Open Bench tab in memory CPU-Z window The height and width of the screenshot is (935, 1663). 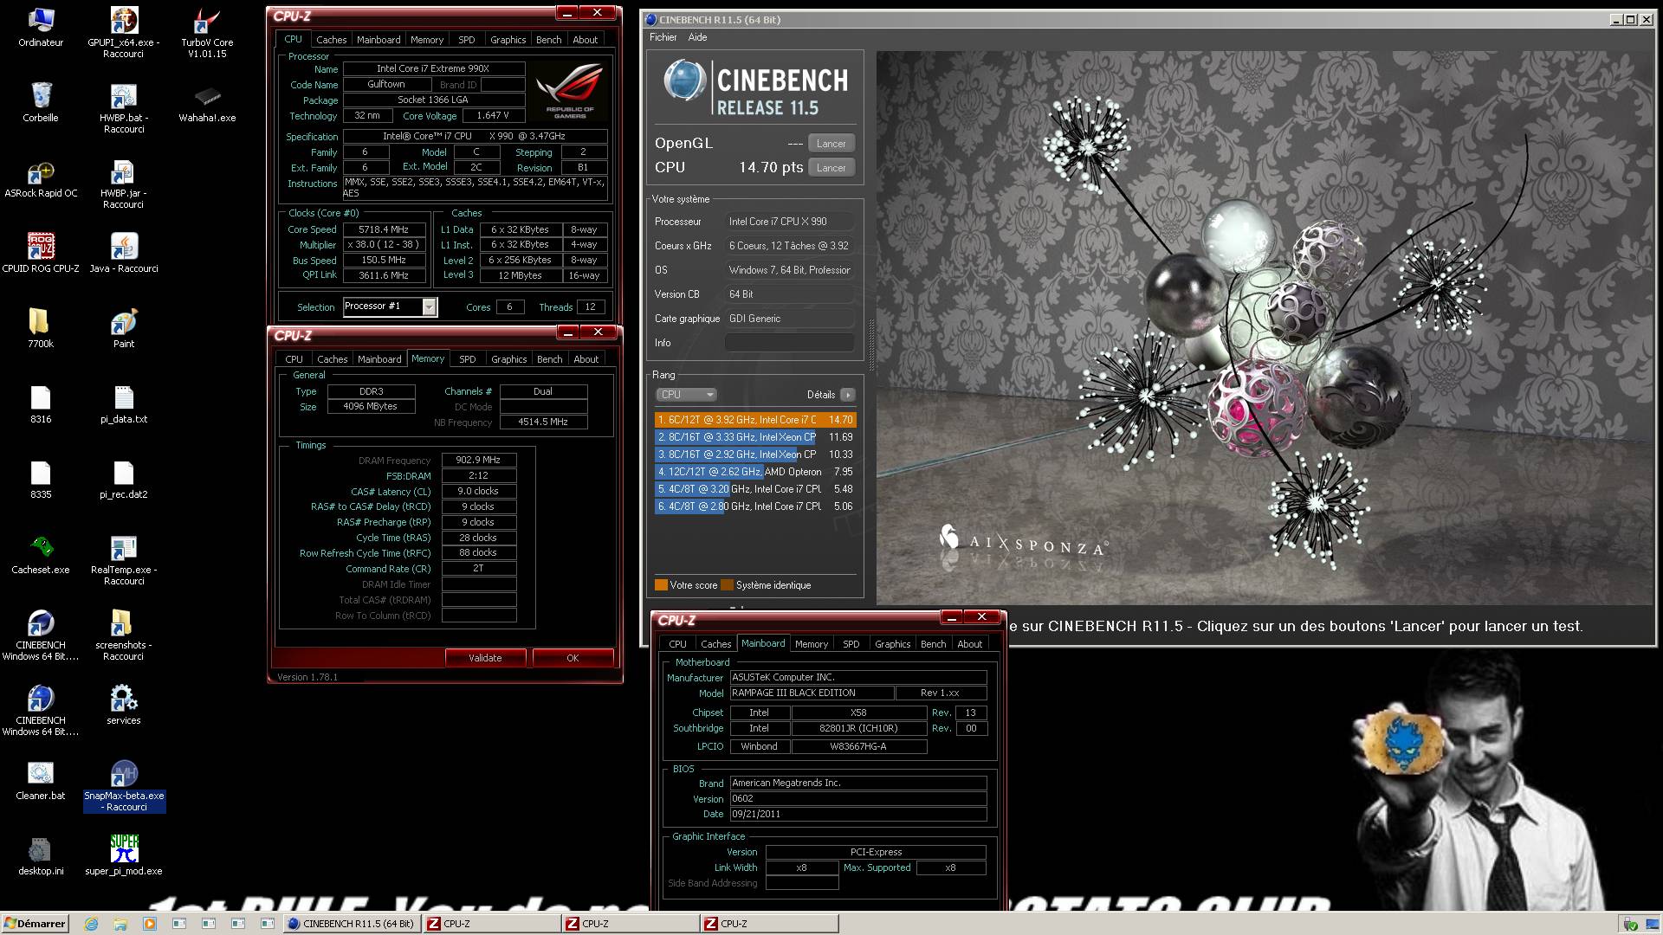pyautogui.click(x=549, y=359)
